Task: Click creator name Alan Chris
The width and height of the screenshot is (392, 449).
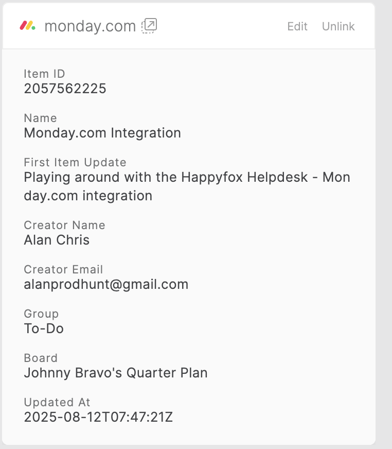Action: (x=57, y=240)
